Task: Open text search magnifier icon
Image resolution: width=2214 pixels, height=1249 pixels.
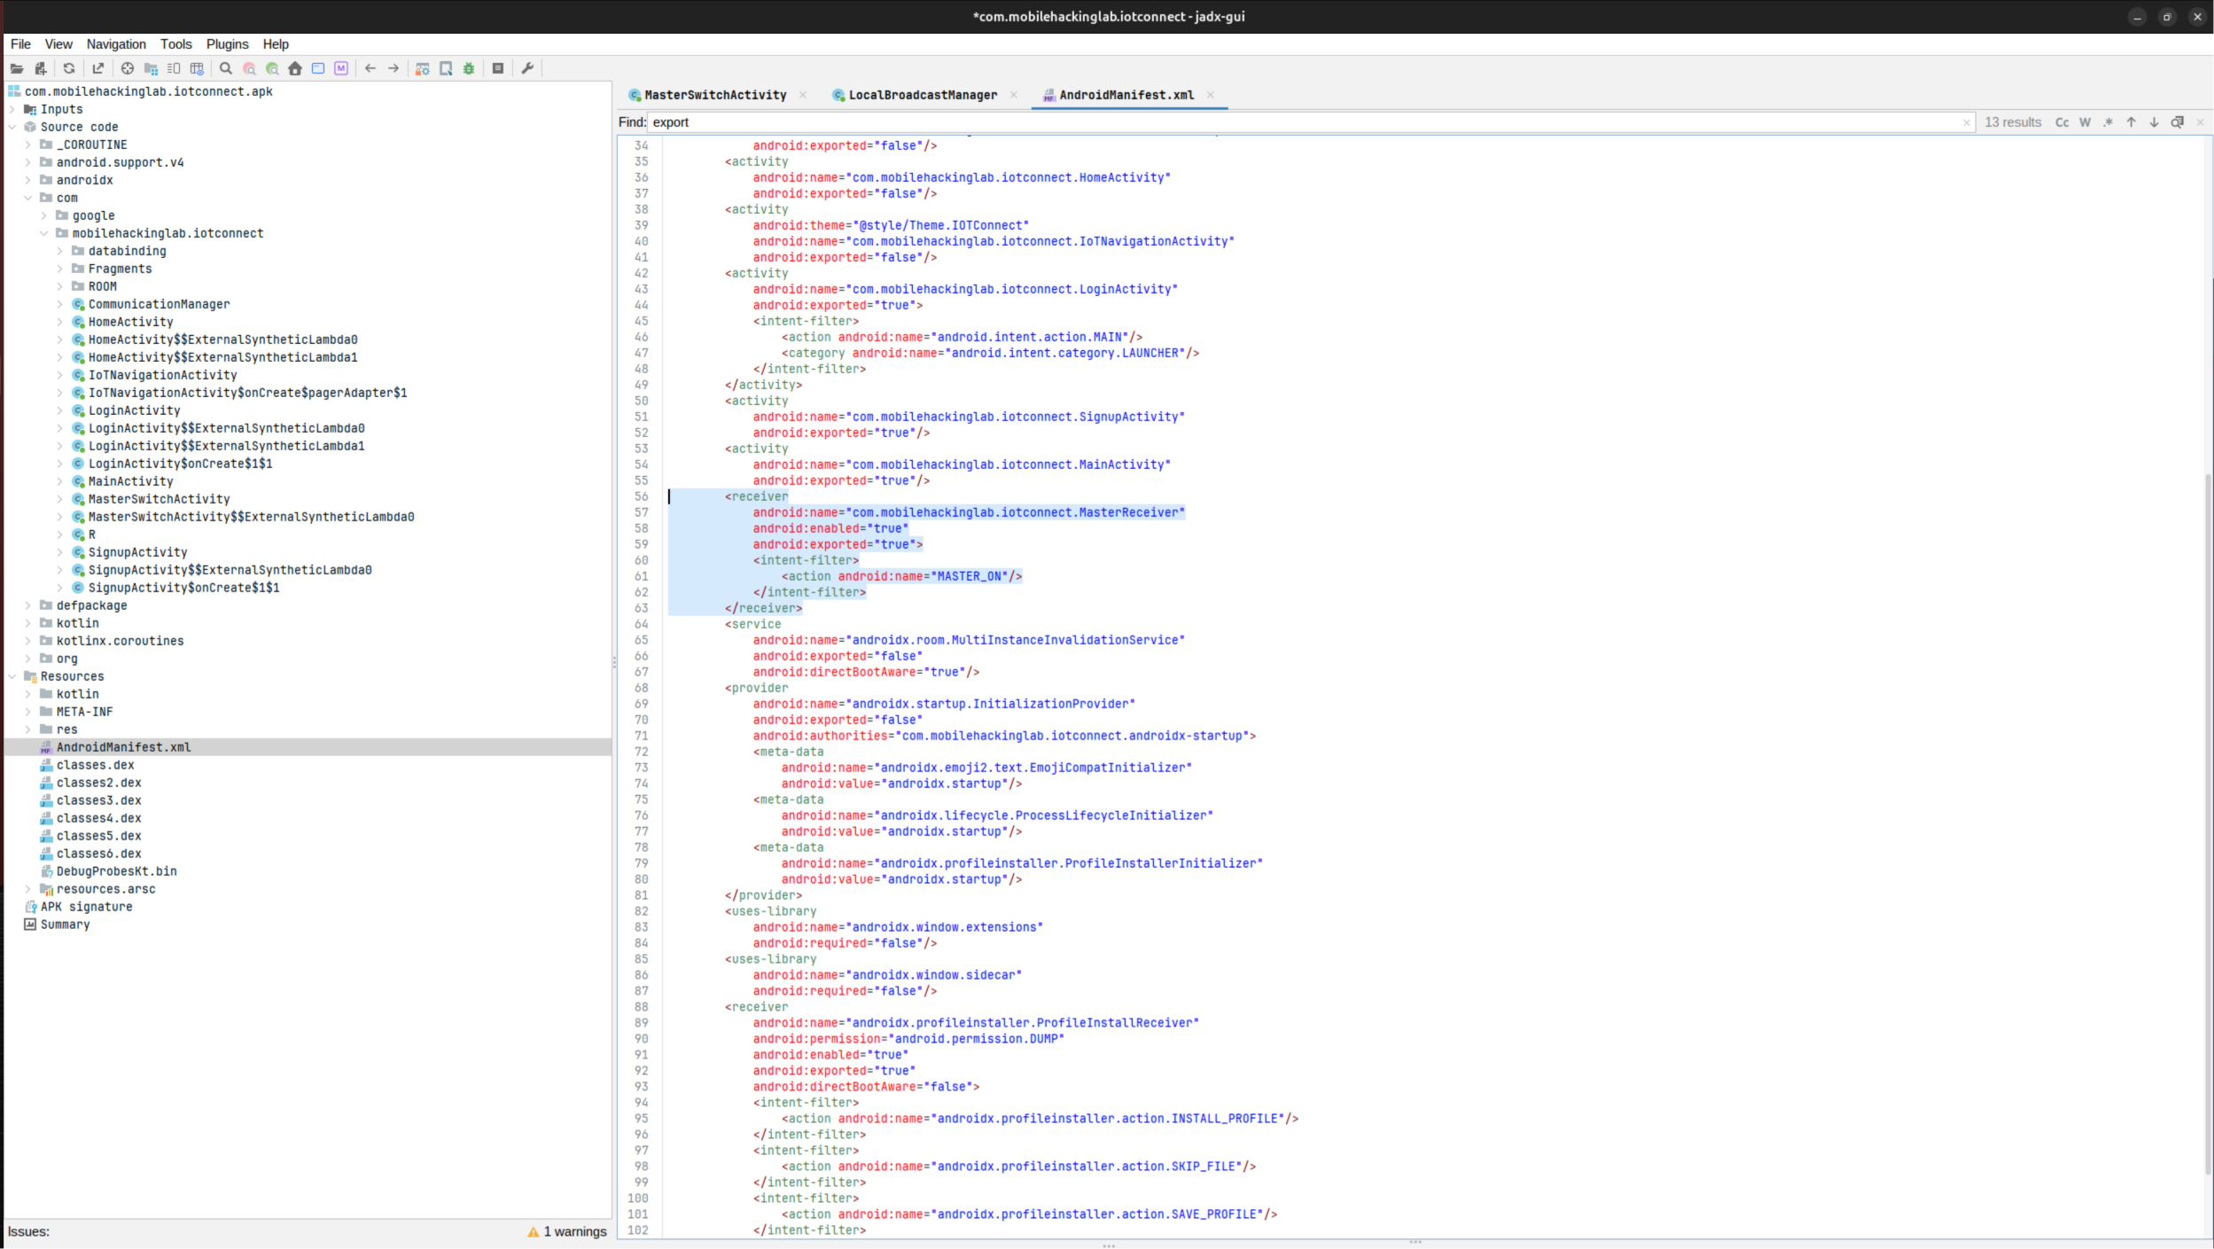Action: click(226, 68)
